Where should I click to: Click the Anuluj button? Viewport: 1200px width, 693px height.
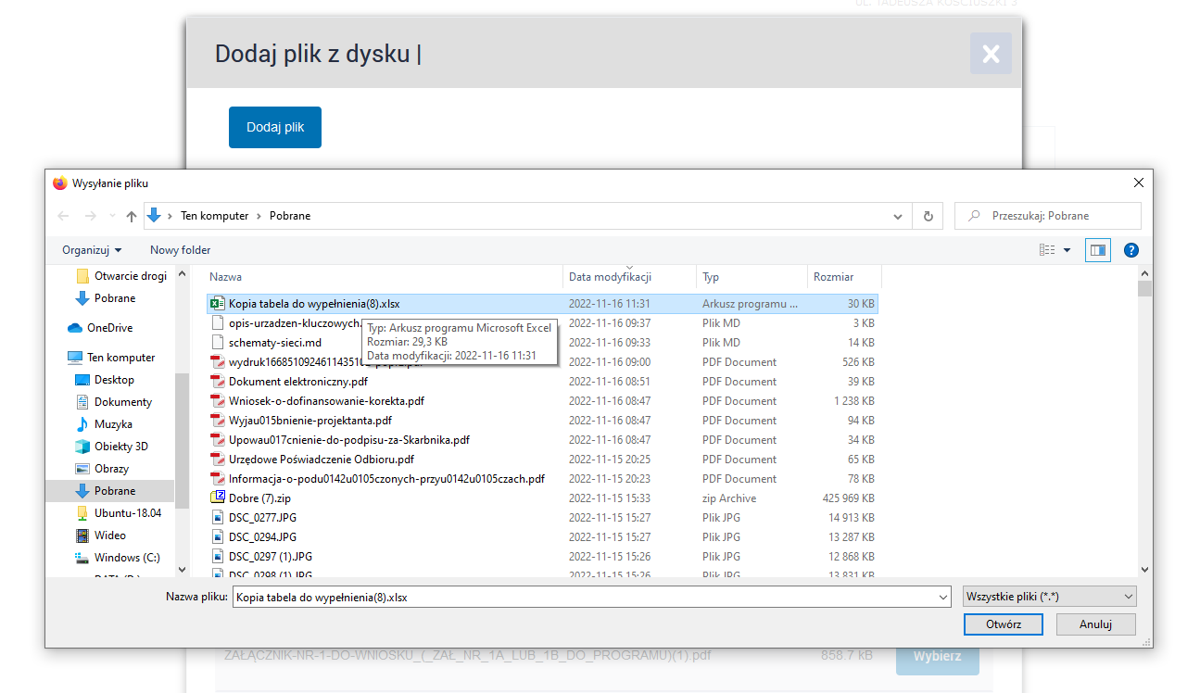coord(1095,624)
